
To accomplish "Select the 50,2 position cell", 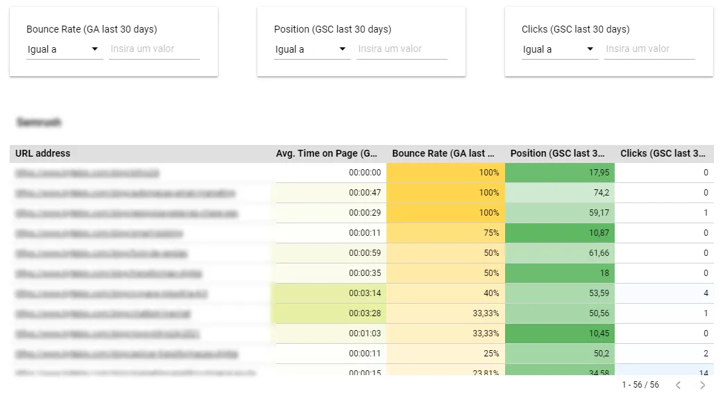I will pyautogui.click(x=560, y=354).
